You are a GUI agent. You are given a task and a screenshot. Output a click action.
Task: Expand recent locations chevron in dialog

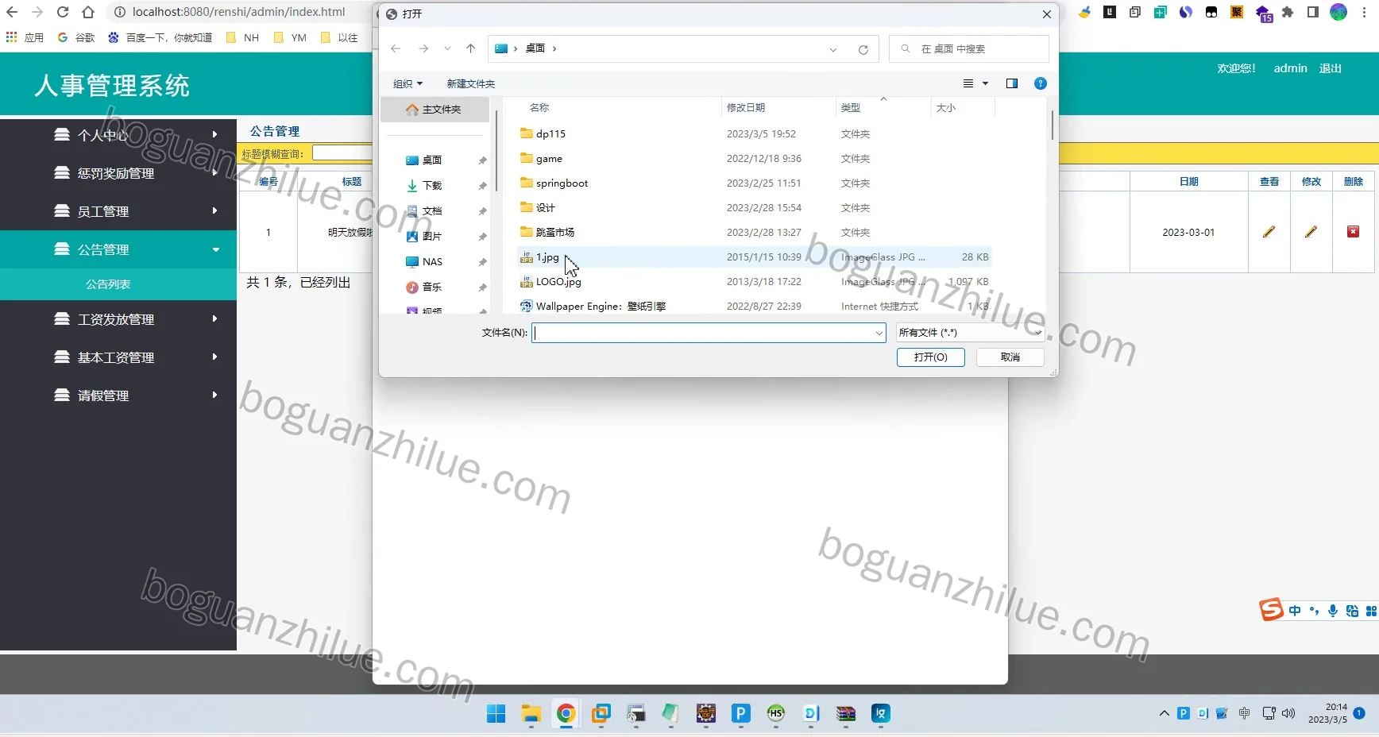[x=447, y=48]
